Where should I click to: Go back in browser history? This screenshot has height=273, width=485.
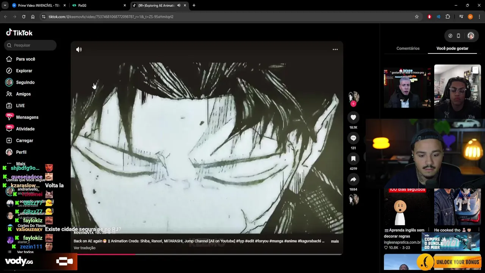coord(5,17)
